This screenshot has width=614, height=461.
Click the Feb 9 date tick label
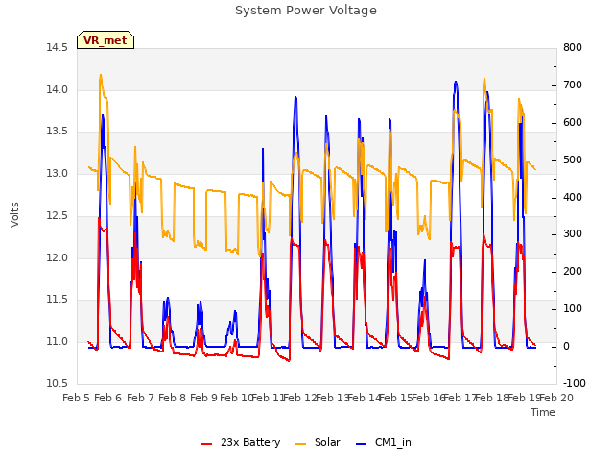pos(203,399)
